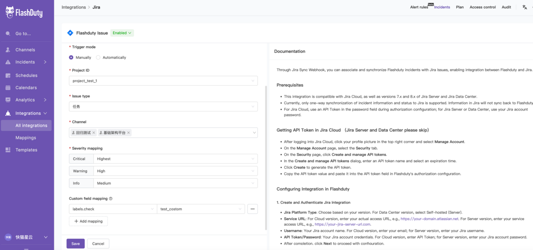Click Integrations breadcrumb link
The image size is (533, 250).
click(x=73, y=7)
